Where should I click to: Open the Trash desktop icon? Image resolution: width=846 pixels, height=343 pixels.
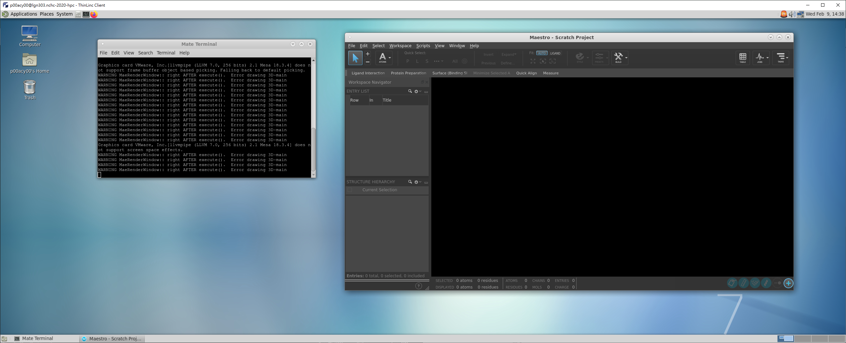tap(30, 90)
